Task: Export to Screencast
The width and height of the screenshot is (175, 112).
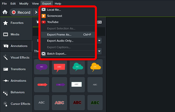Action: point(68,16)
